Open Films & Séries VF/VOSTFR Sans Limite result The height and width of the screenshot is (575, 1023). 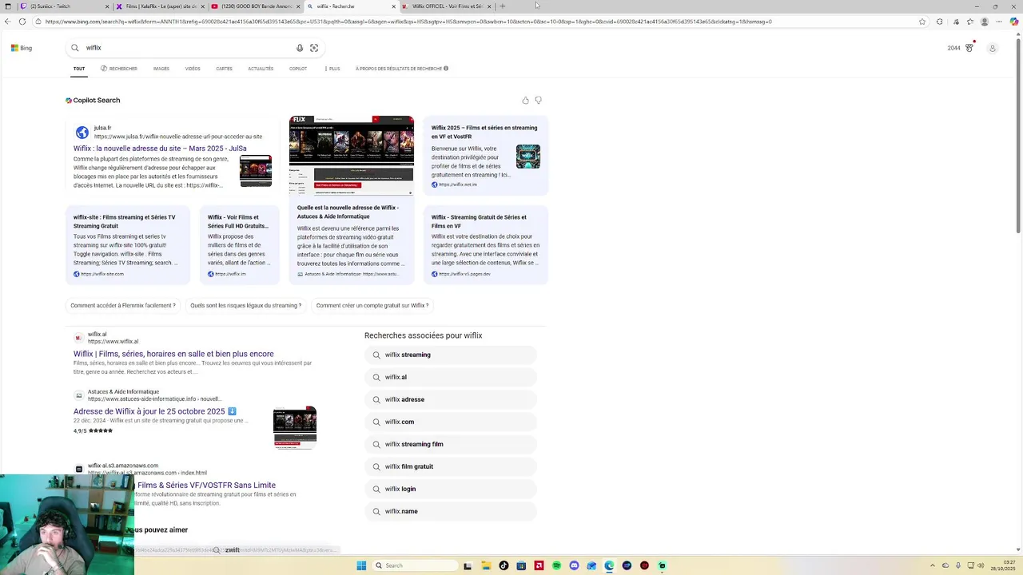pyautogui.click(x=206, y=486)
